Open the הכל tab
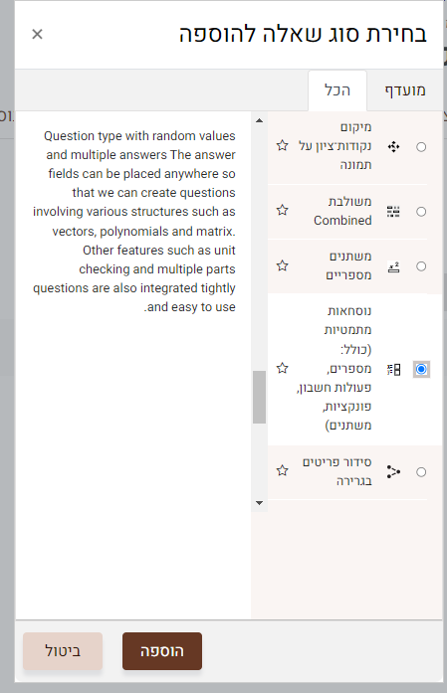This screenshot has height=693, width=447. point(337,90)
